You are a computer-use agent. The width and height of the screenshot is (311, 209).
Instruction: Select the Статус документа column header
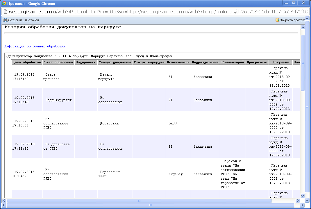[x=115, y=62]
